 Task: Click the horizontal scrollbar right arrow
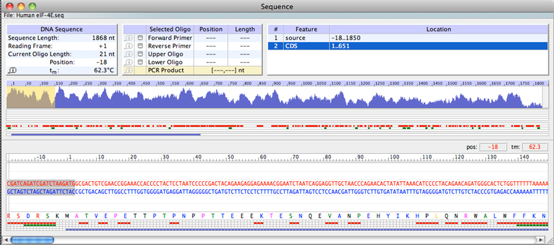(x=540, y=239)
